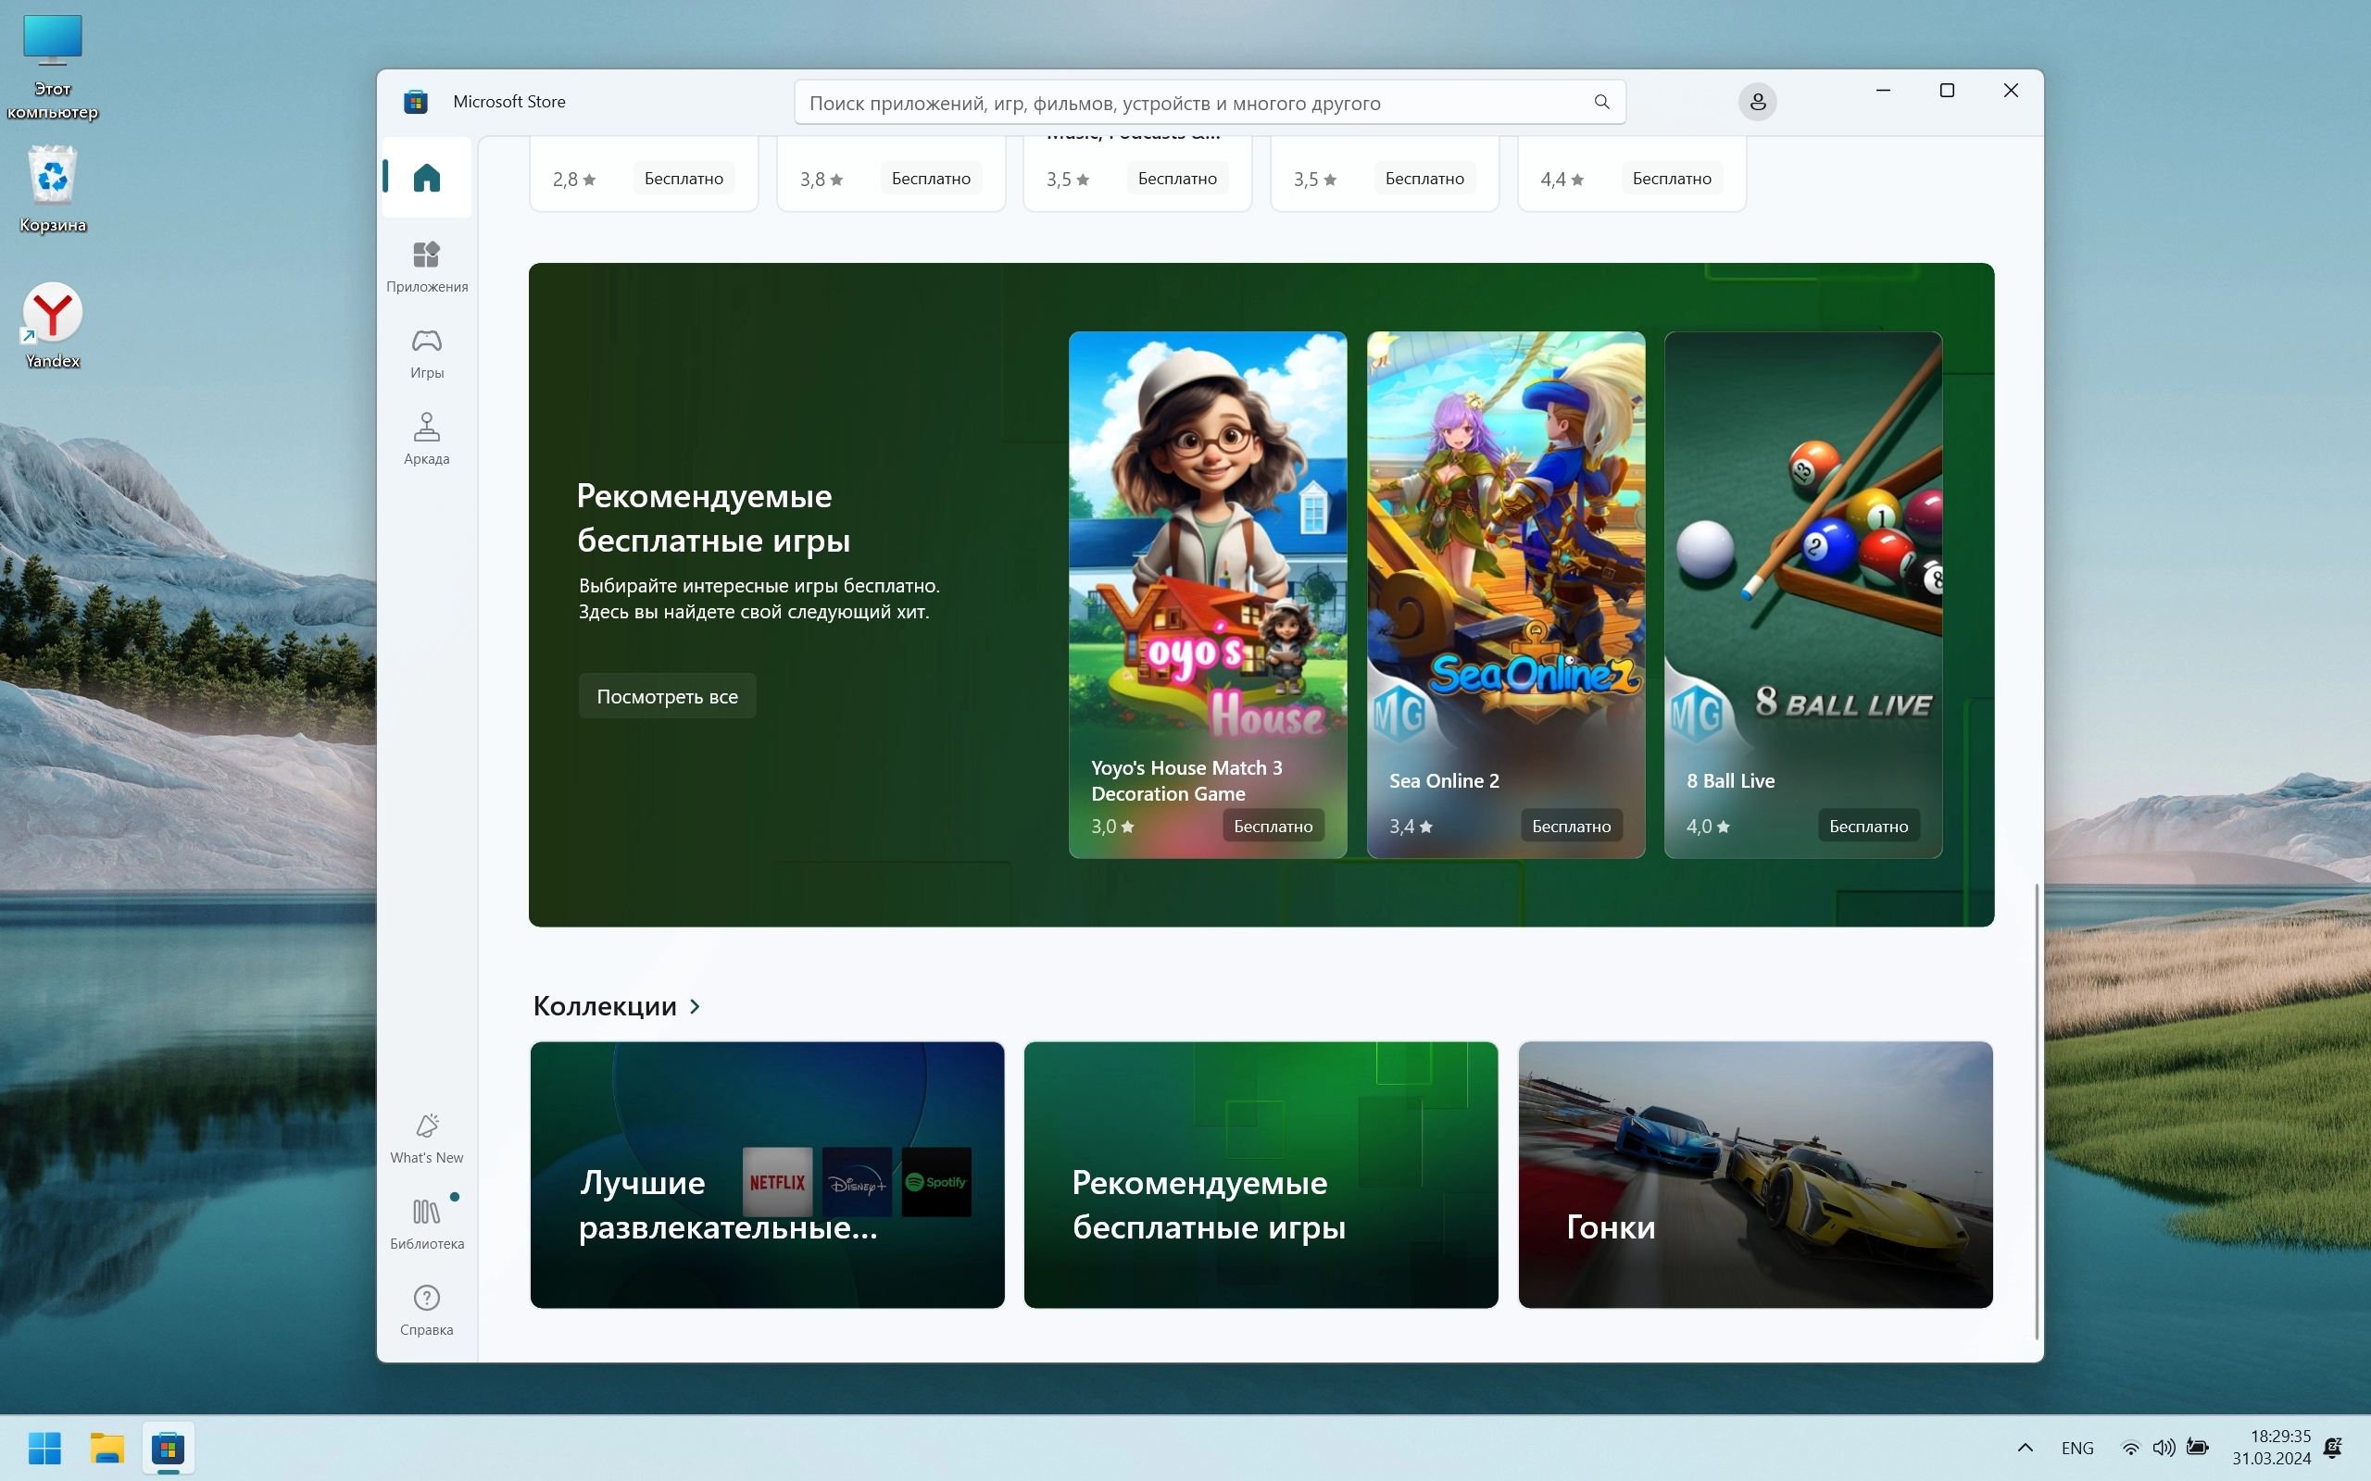Image resolution: width=2371 pixels, height=1481 pixels.
Task: Open the Библиотека page
Action: [x=426, y=1224]
